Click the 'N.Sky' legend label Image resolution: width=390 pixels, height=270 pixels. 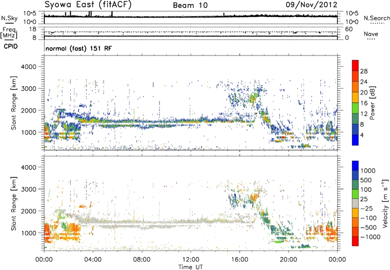coord(9,18)
